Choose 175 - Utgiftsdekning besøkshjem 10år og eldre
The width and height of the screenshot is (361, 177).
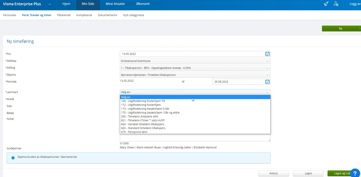[195, 113]
